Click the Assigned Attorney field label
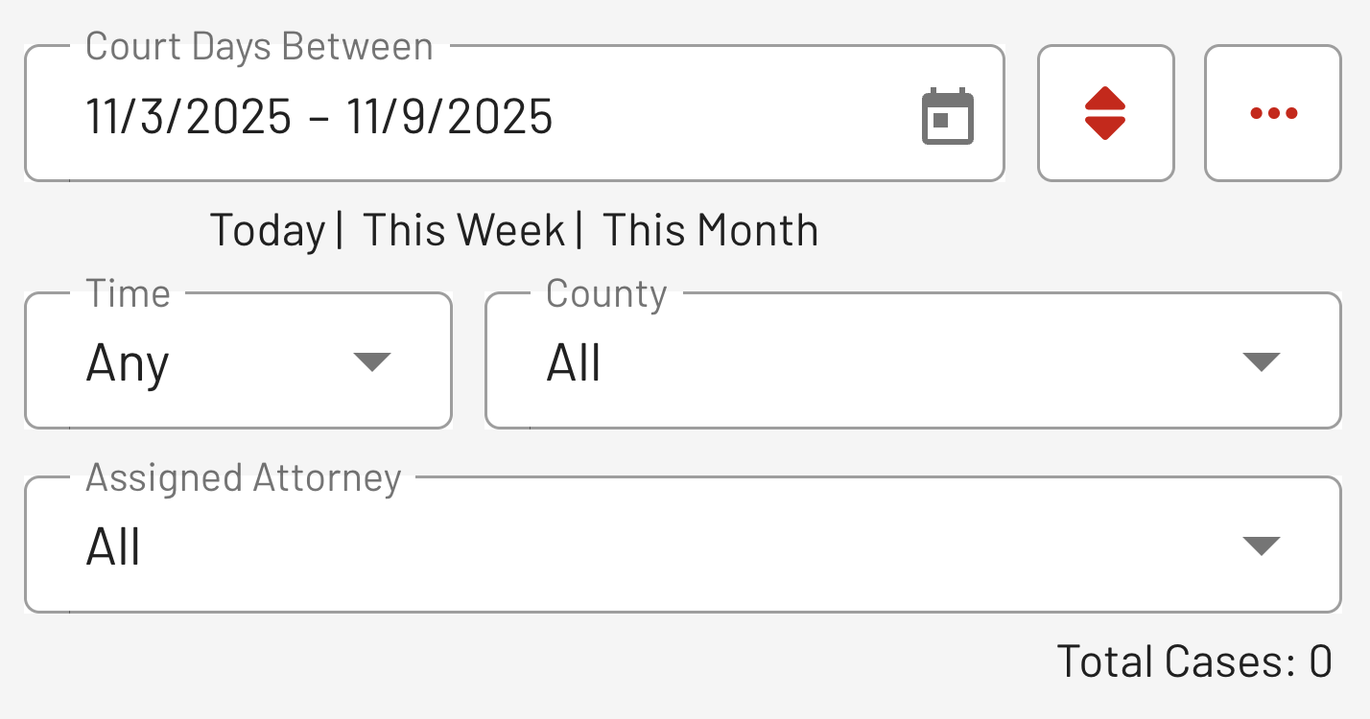1370x719 pixels. pyautogui.click(x=243, y=477)
